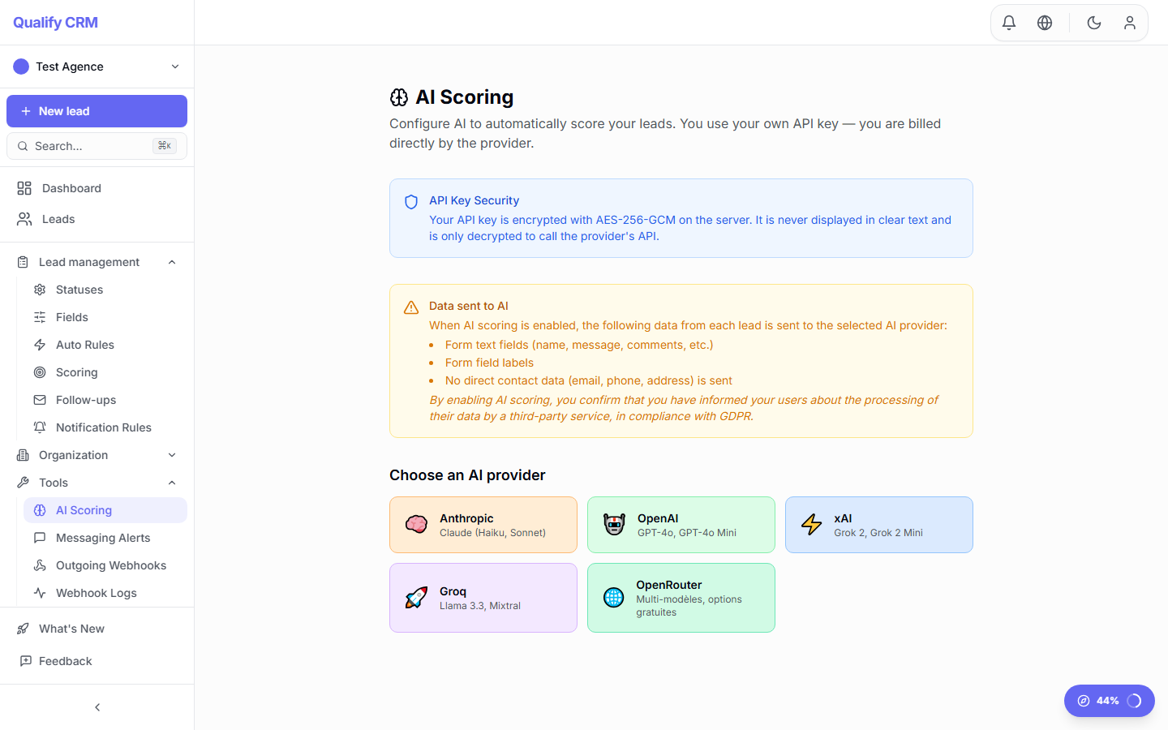1168x730 pixels.
Task: Click the AI Scoring page title
Action: 464,97
